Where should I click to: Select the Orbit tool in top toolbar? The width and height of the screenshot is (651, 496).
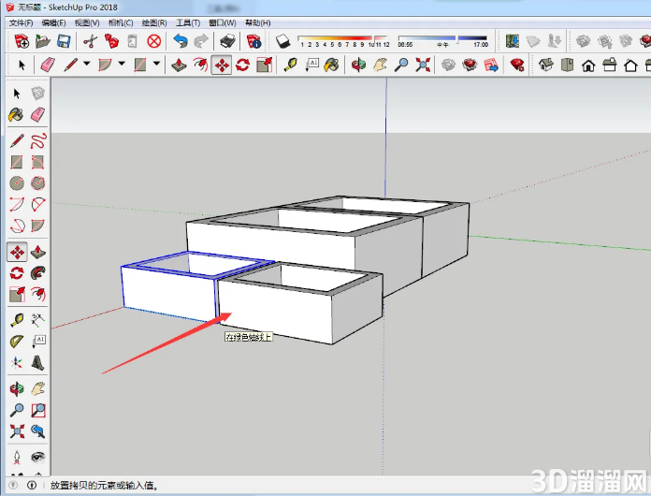point(358,66)
